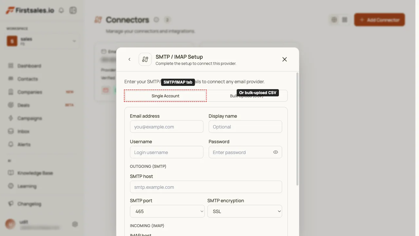Switch to the Bulk Upload (CSV) tab
The height and width of the screenshot is (236, 419).
pos(246,96)
